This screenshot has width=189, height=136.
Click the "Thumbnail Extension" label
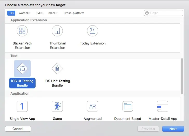(57, 46)
